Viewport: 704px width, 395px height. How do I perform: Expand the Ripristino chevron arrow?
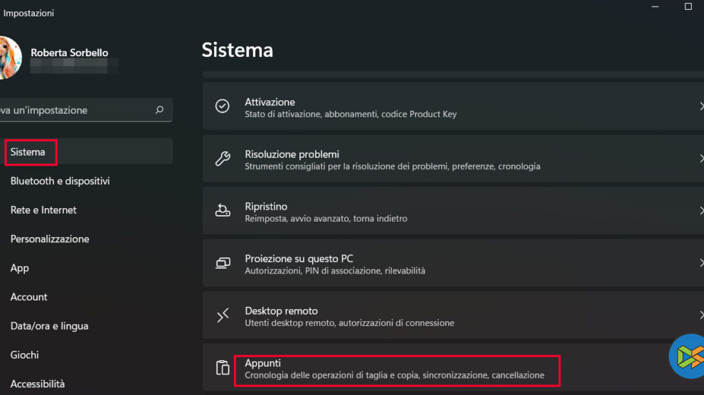[x=700, y=211]
